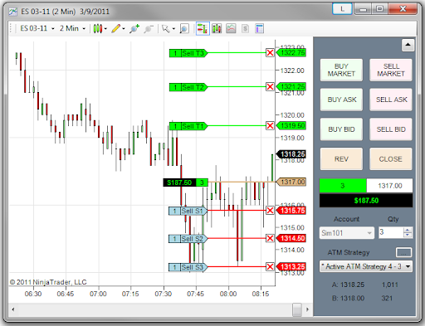Click the grayed data box icon
Viewport: 425px width, 326px height.
tap(245, 28)
